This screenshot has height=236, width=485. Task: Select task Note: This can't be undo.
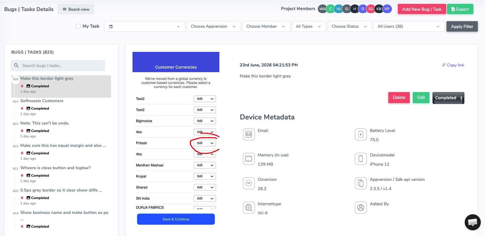pos(45,123)
